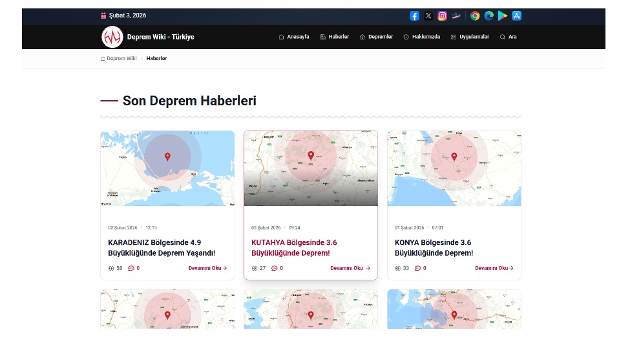Click the Deprem Wiki breadcrumb link
Screen dimensions: 641x345
point(118,59)
